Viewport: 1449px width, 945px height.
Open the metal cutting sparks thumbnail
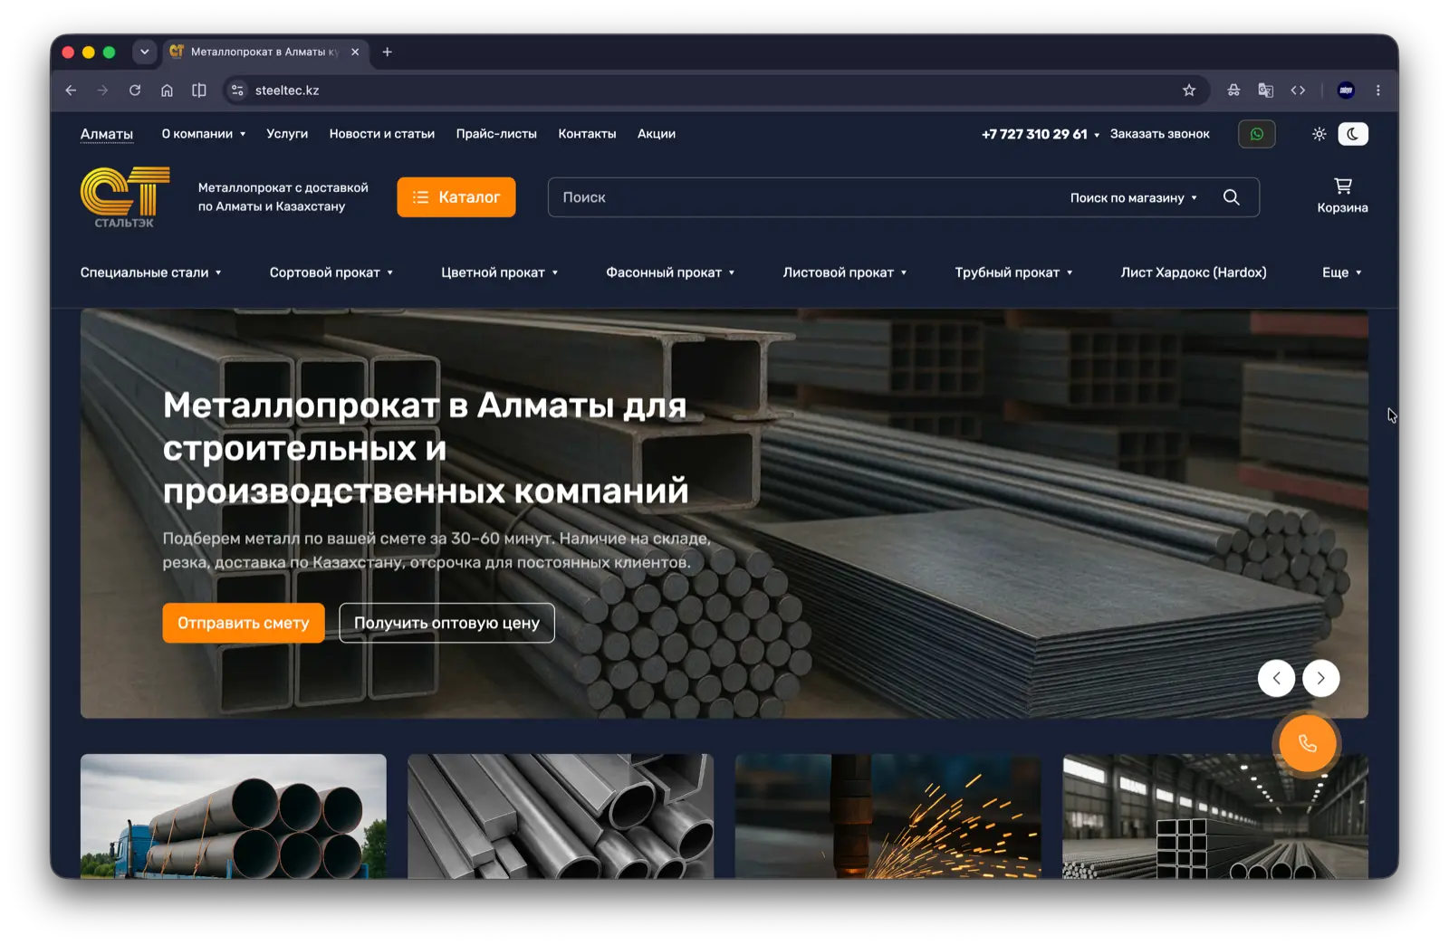click(888, 816)
